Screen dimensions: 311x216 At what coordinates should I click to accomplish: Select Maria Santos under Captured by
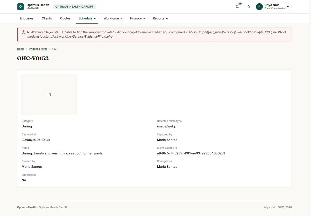(167, 140)
